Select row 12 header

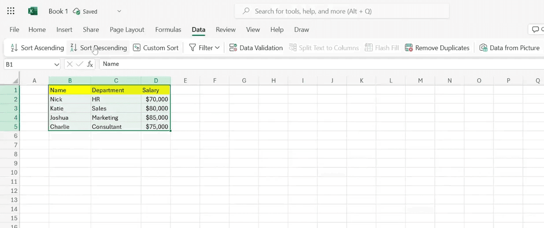pyautogui.click(x=10, y=191)
